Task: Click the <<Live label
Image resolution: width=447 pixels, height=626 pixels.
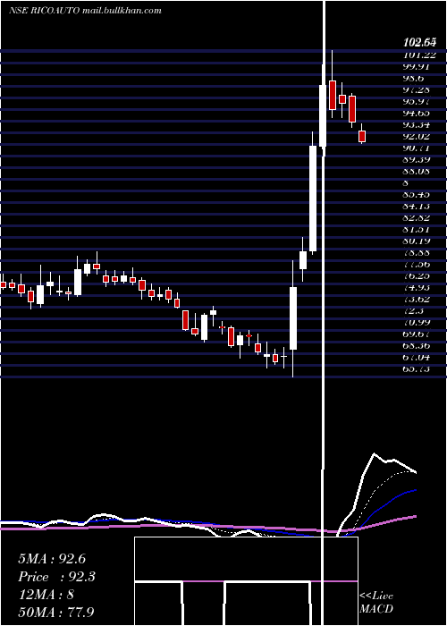Action: [376, 596]
